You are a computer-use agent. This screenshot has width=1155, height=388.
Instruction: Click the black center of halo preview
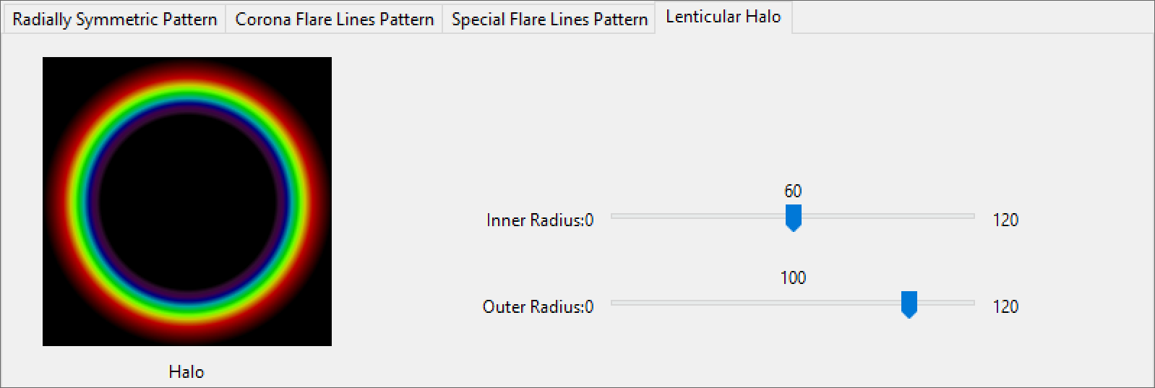click(x=187, y=202)
